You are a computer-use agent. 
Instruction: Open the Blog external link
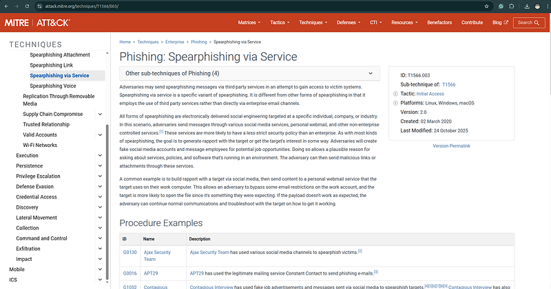click(x=500, y=23)
